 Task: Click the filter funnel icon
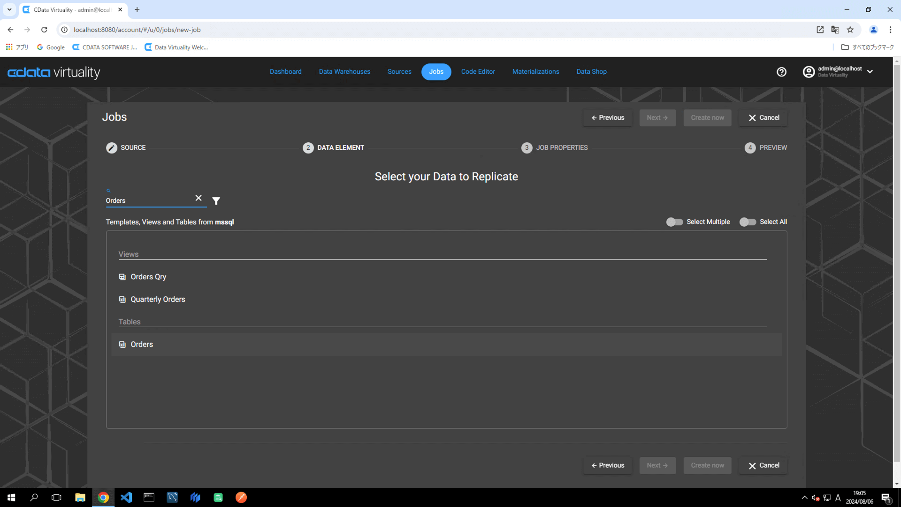coord(216,201)
